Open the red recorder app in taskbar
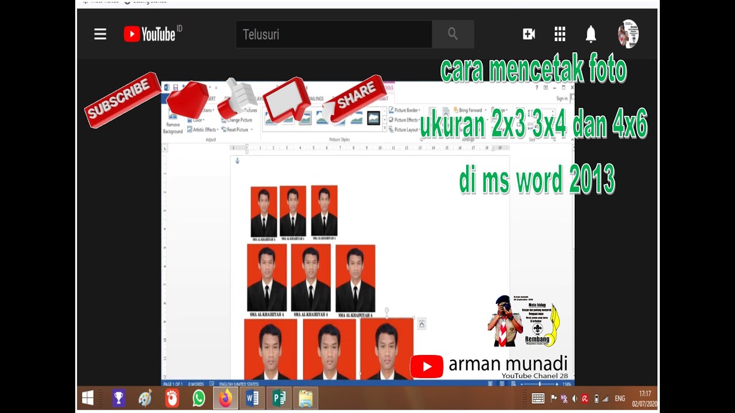This screenshot has height=413, width=735. [x=172, y=398]
